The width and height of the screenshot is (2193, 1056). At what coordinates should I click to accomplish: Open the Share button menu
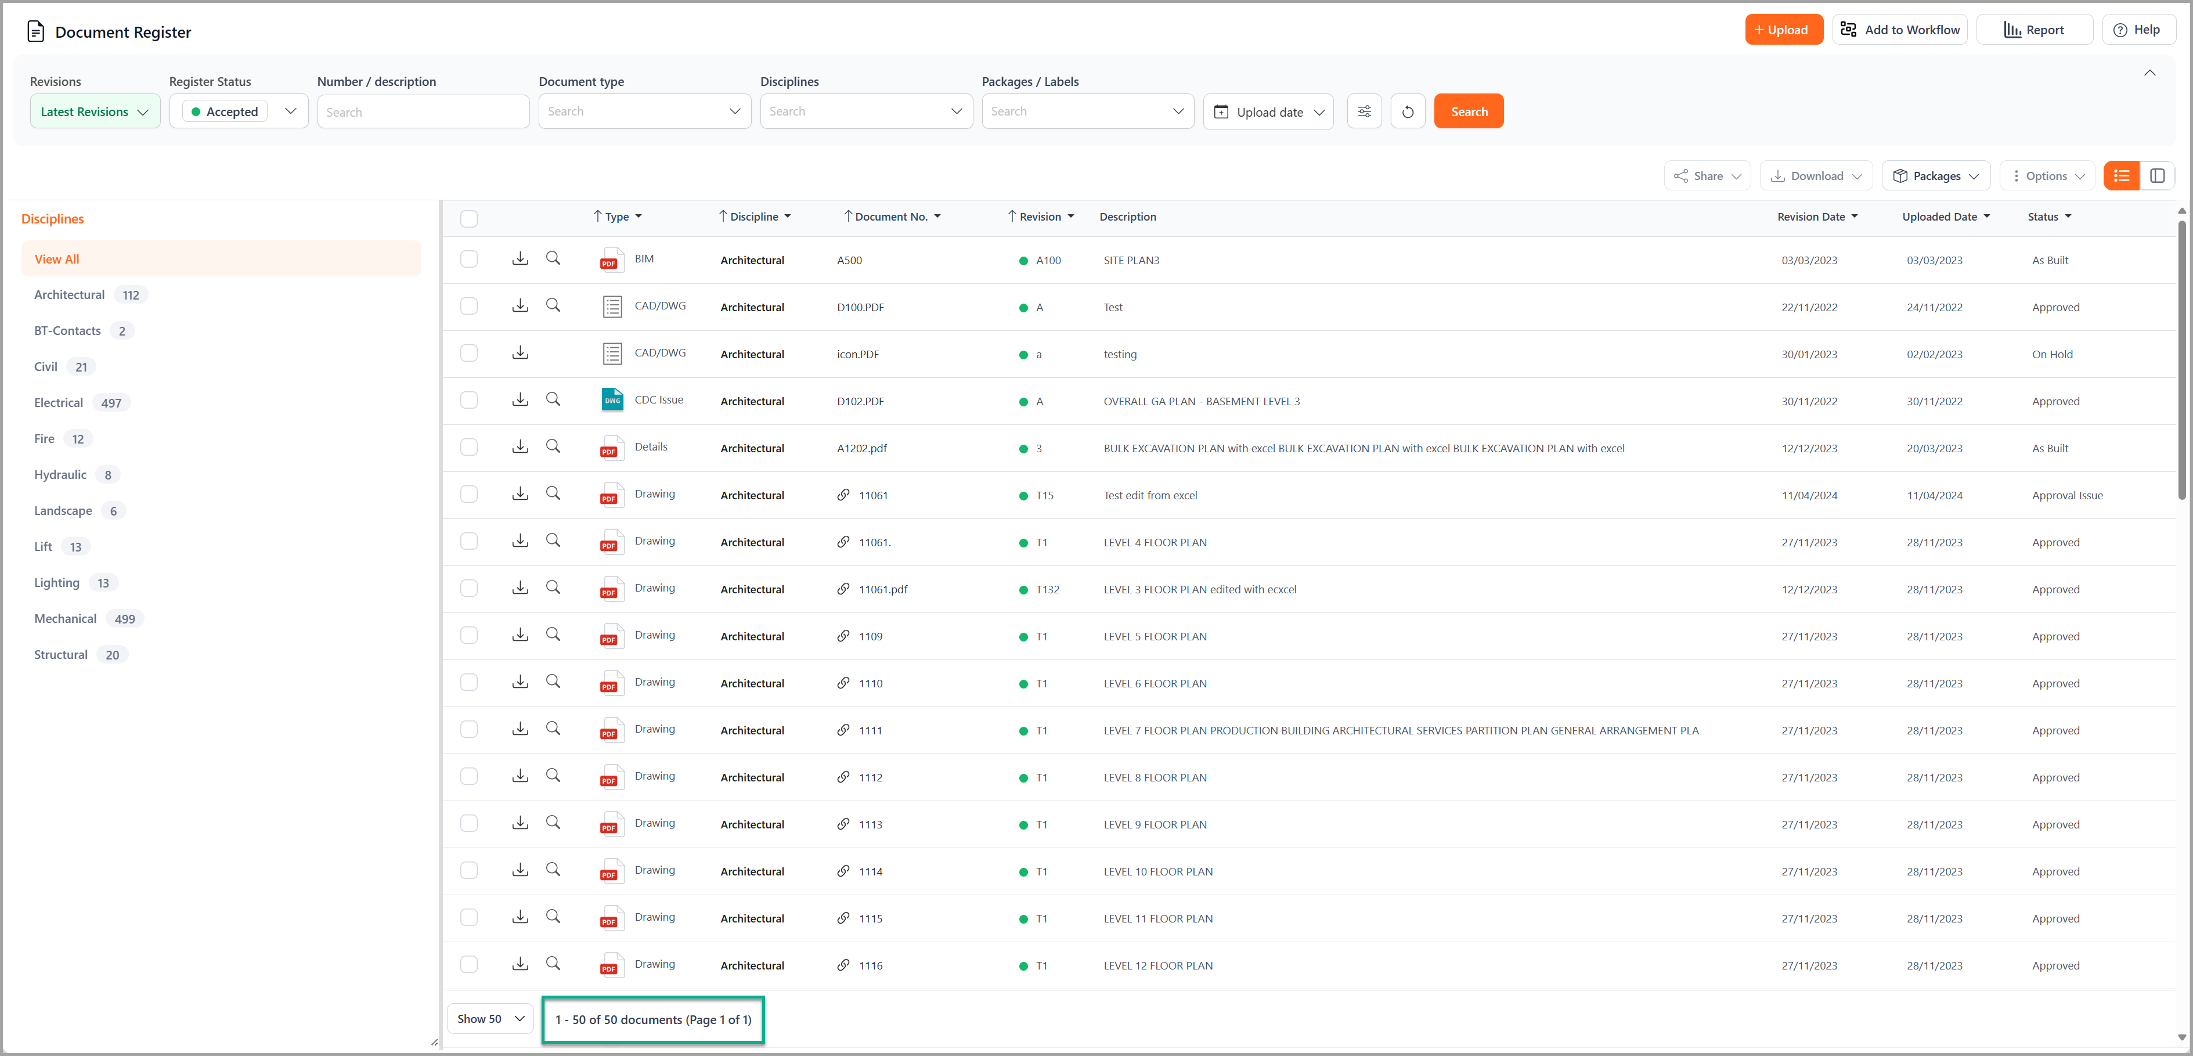pos(1707,175)
